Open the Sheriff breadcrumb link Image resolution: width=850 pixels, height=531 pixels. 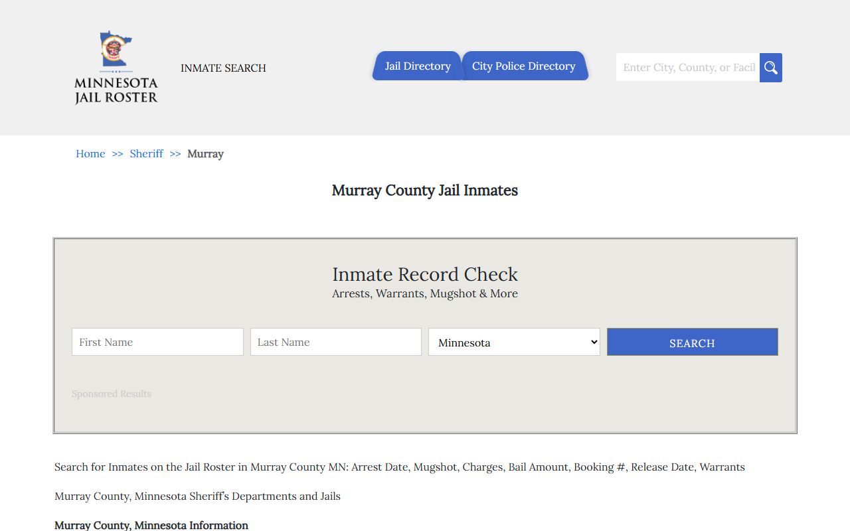[147, 153]
